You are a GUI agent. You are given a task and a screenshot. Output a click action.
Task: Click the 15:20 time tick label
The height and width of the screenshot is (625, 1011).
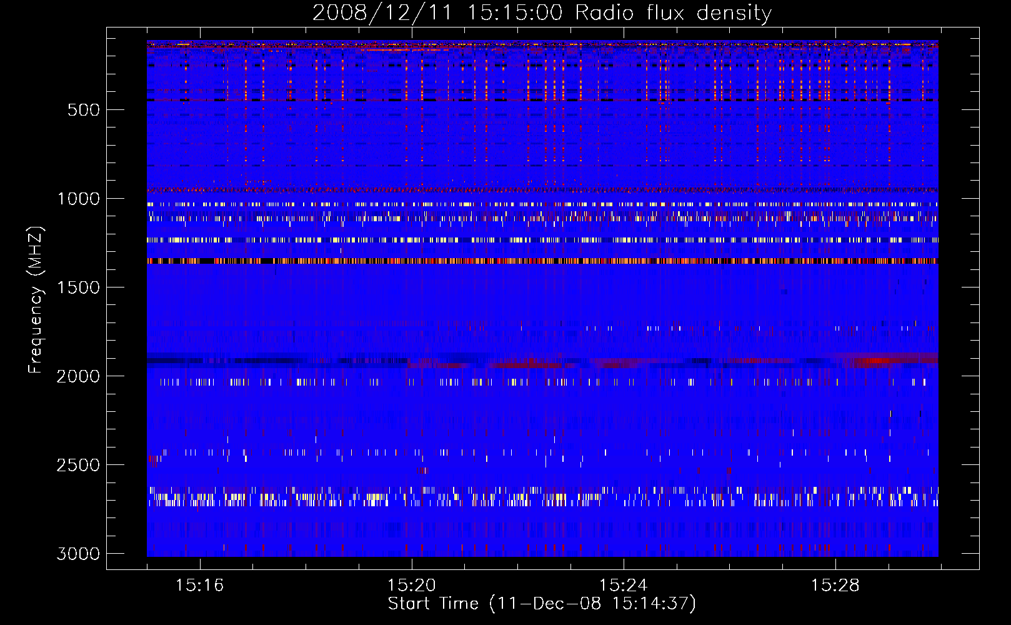411,586
